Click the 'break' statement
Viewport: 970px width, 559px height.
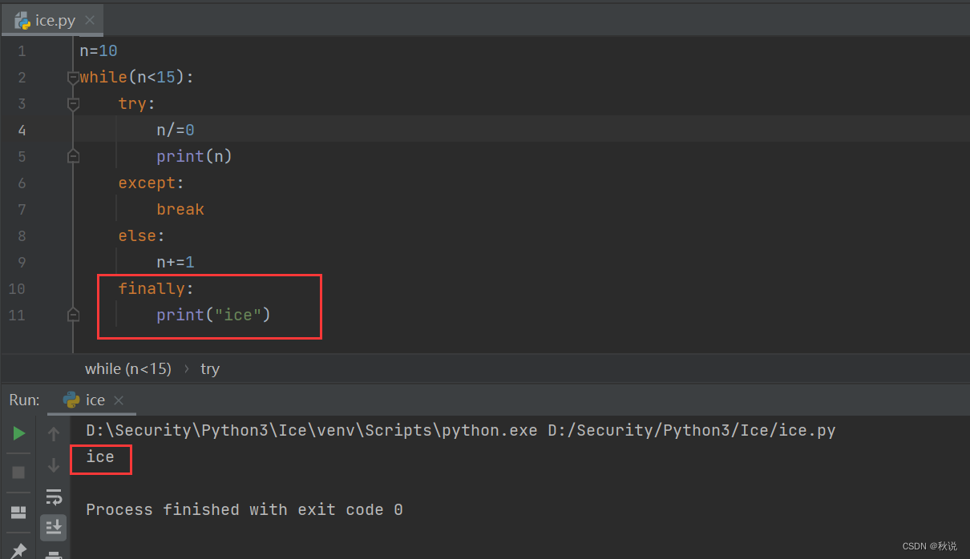point(180,209)
